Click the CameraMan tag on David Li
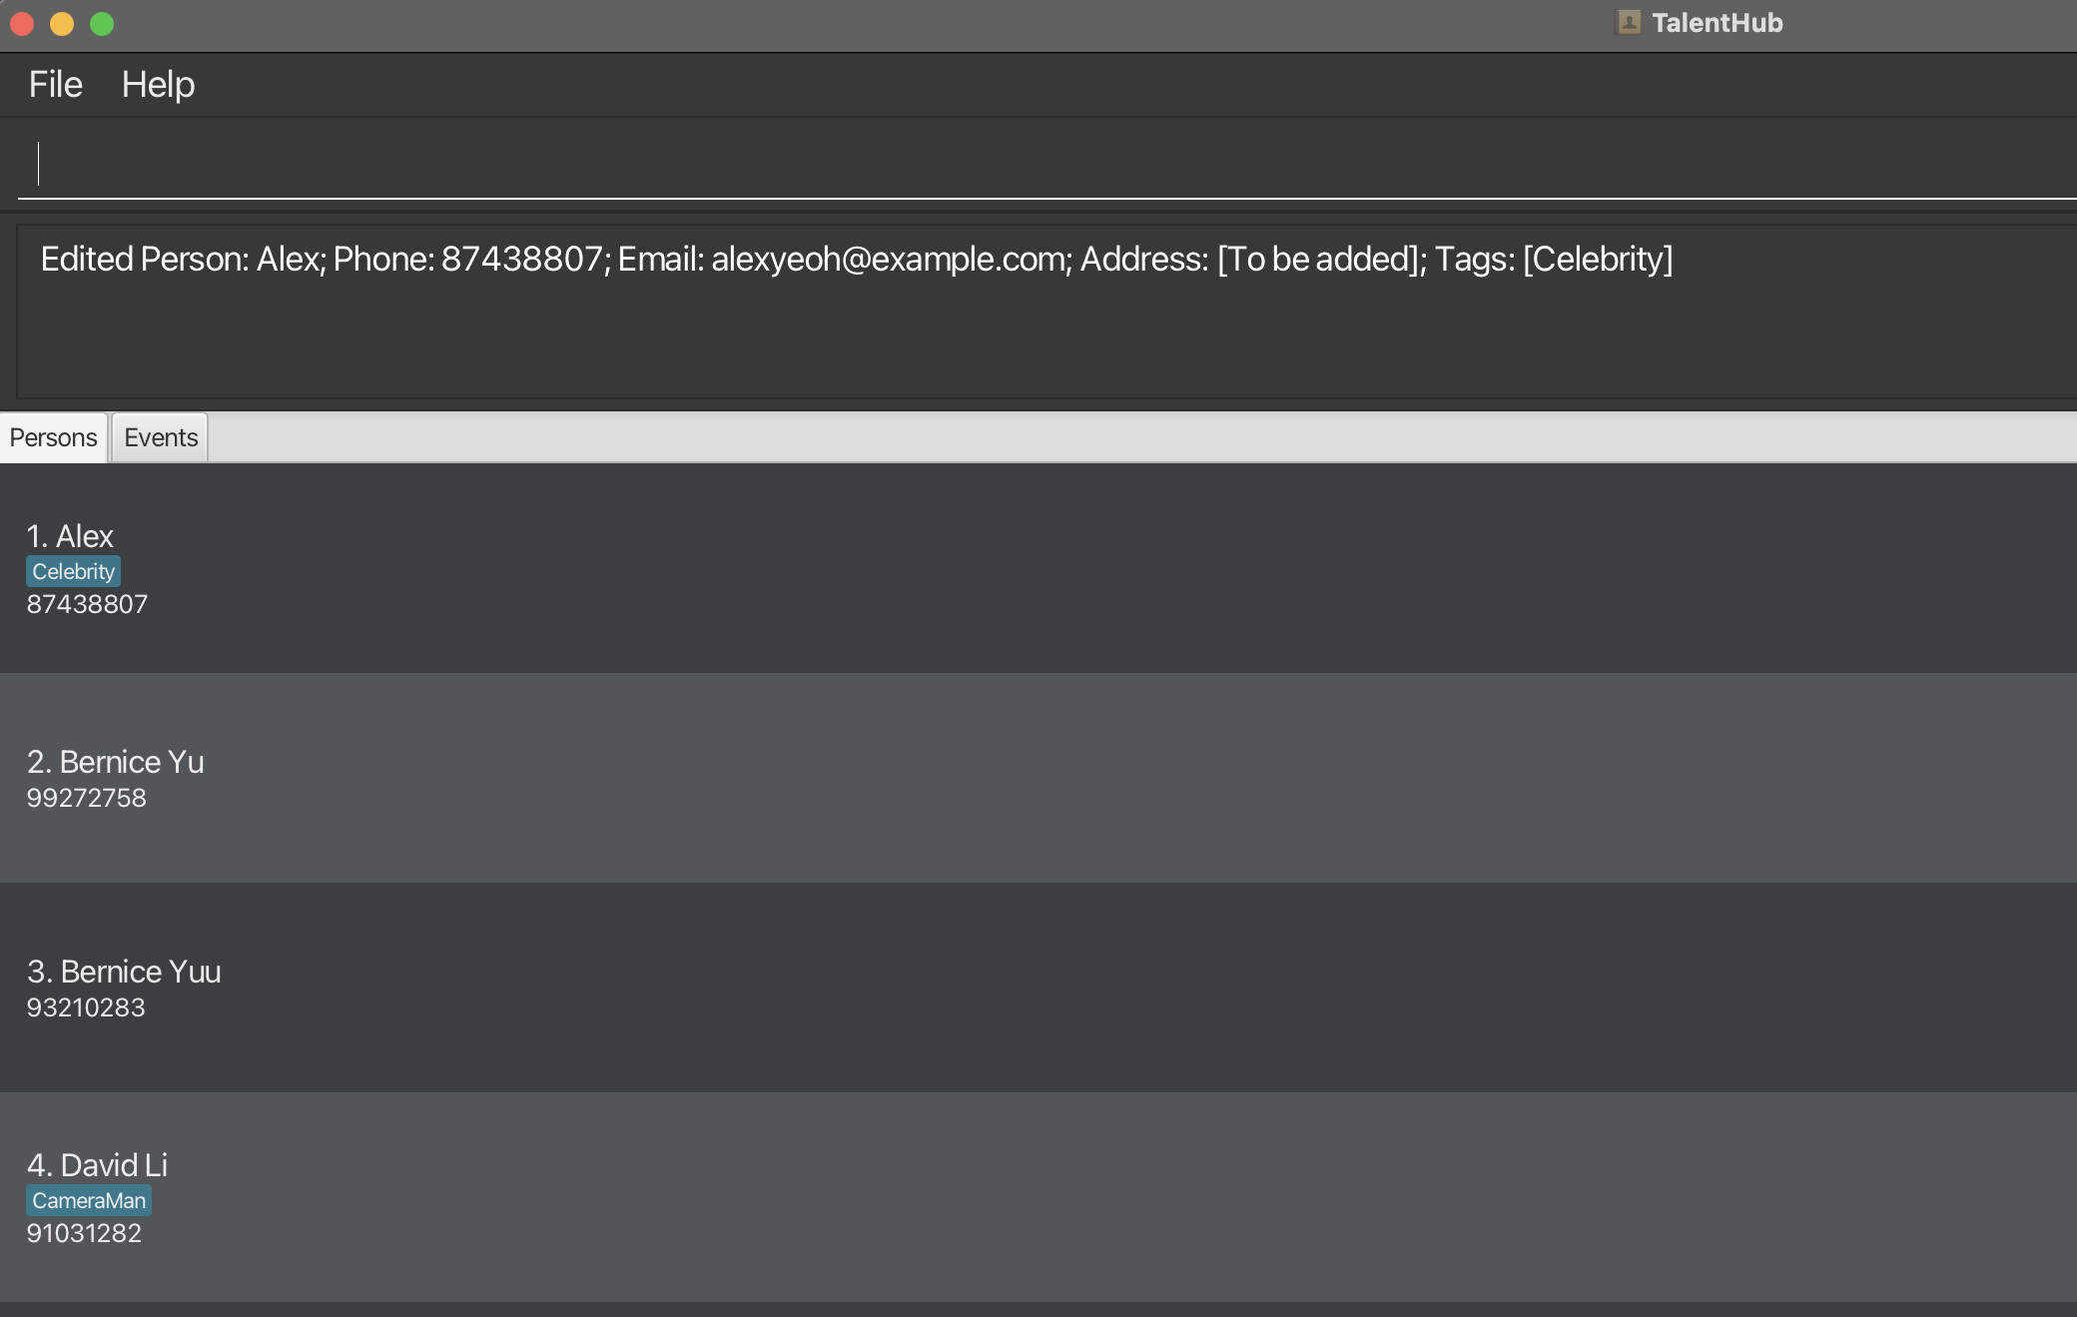Screen dimensions: 2077x1317 pyautogui.click(x=89, y=1201)
